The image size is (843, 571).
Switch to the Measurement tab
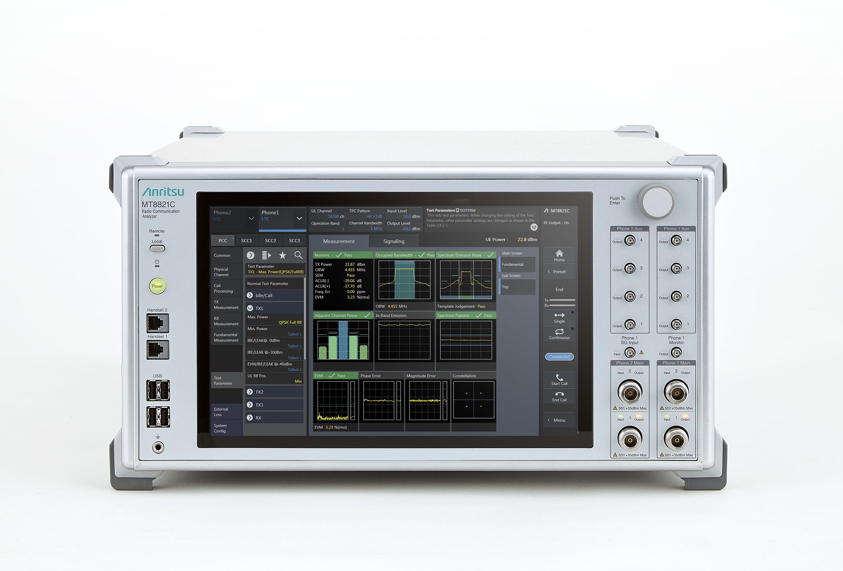[x=339, y=241]
